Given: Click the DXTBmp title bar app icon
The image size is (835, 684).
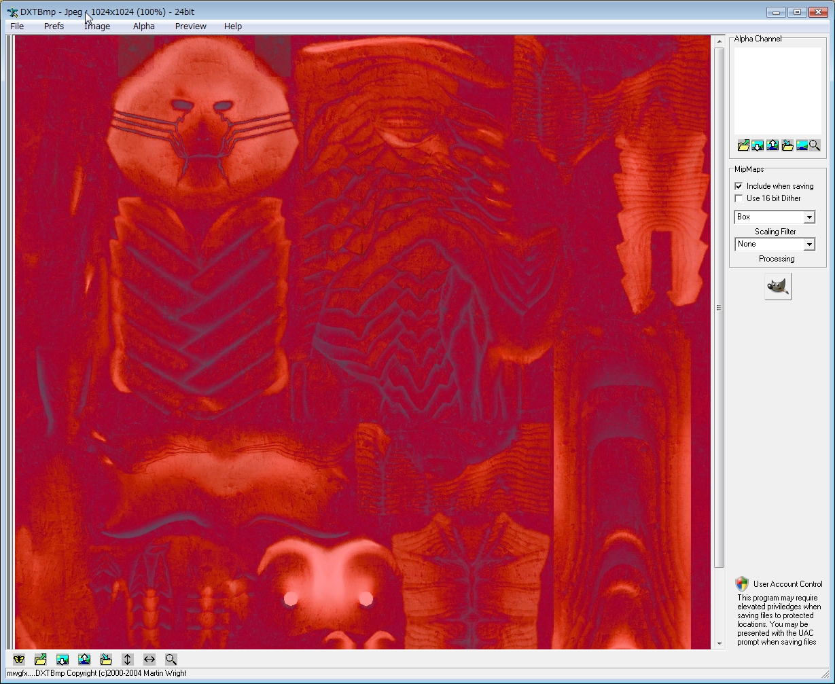Looking at the screenshot, I should [12, 12].
